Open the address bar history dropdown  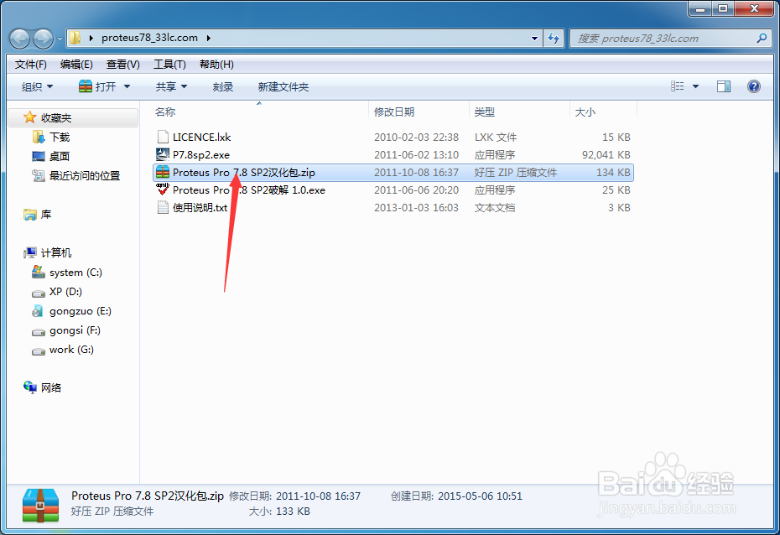pyautogui.click(x=534, y=39)
